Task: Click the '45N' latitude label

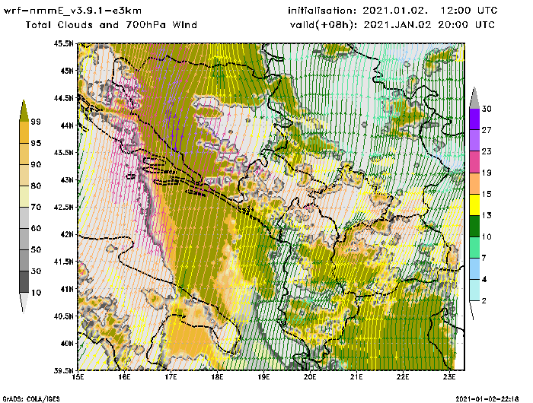Action: (x=67, y=71)
